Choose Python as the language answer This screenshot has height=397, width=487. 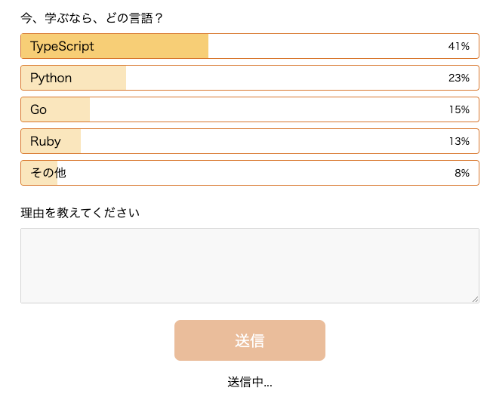click(249, 78)
